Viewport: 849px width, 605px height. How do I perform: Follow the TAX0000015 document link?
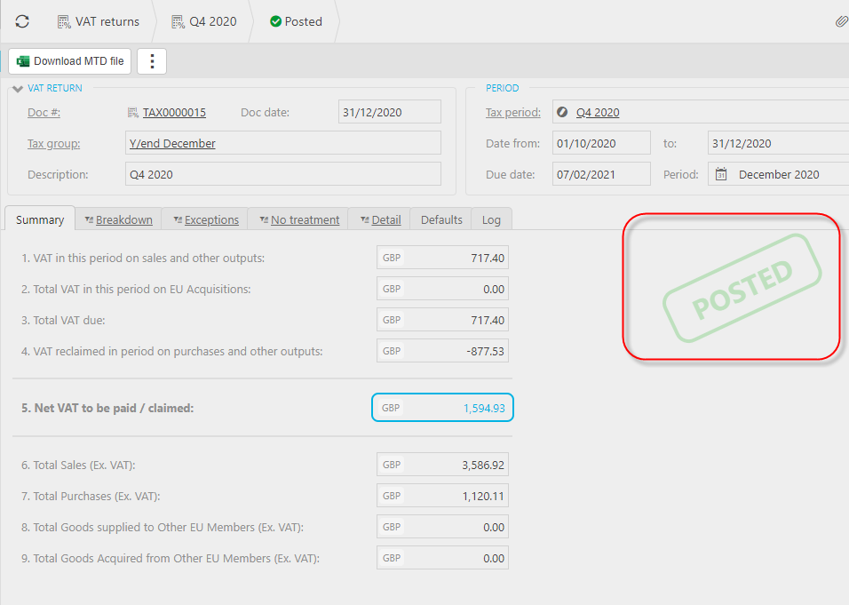click(174, 113)
